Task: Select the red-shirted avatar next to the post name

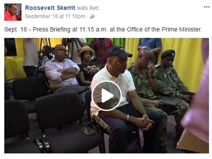Action: [x=13, y=12]
